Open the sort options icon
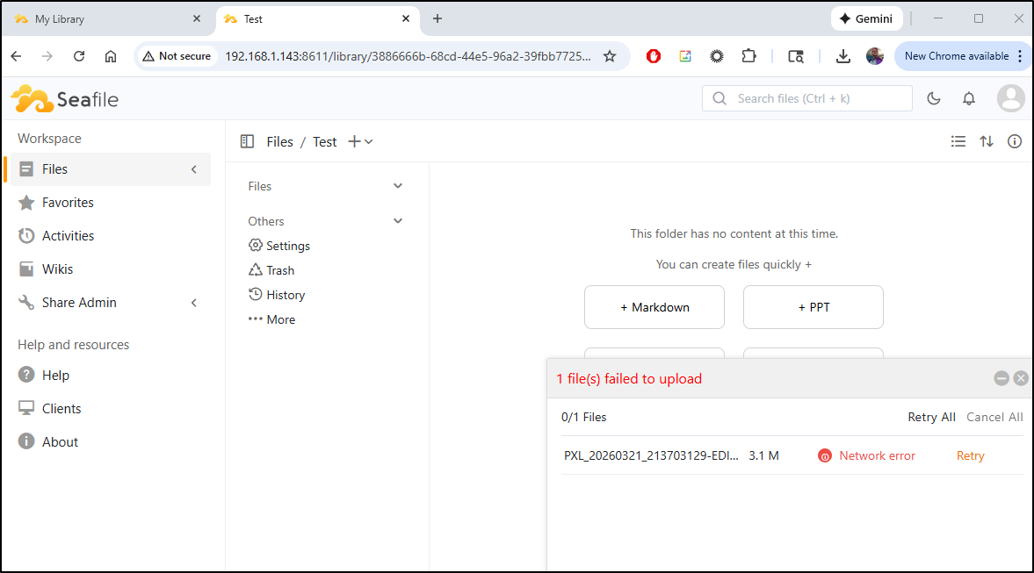1034x573 pixels. click(987, 141)
